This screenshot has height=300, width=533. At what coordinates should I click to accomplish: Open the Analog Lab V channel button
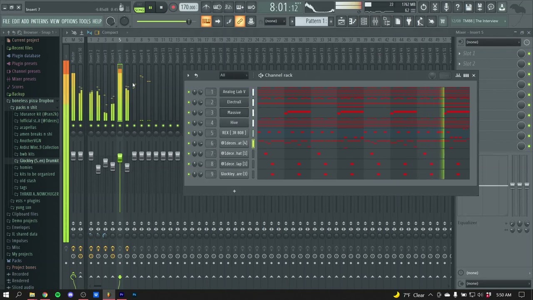[x=234, y=92]
